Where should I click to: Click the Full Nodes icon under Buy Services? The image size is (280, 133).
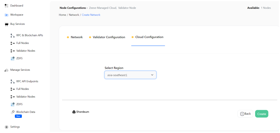pyautogui.click(x=13, y=43)
